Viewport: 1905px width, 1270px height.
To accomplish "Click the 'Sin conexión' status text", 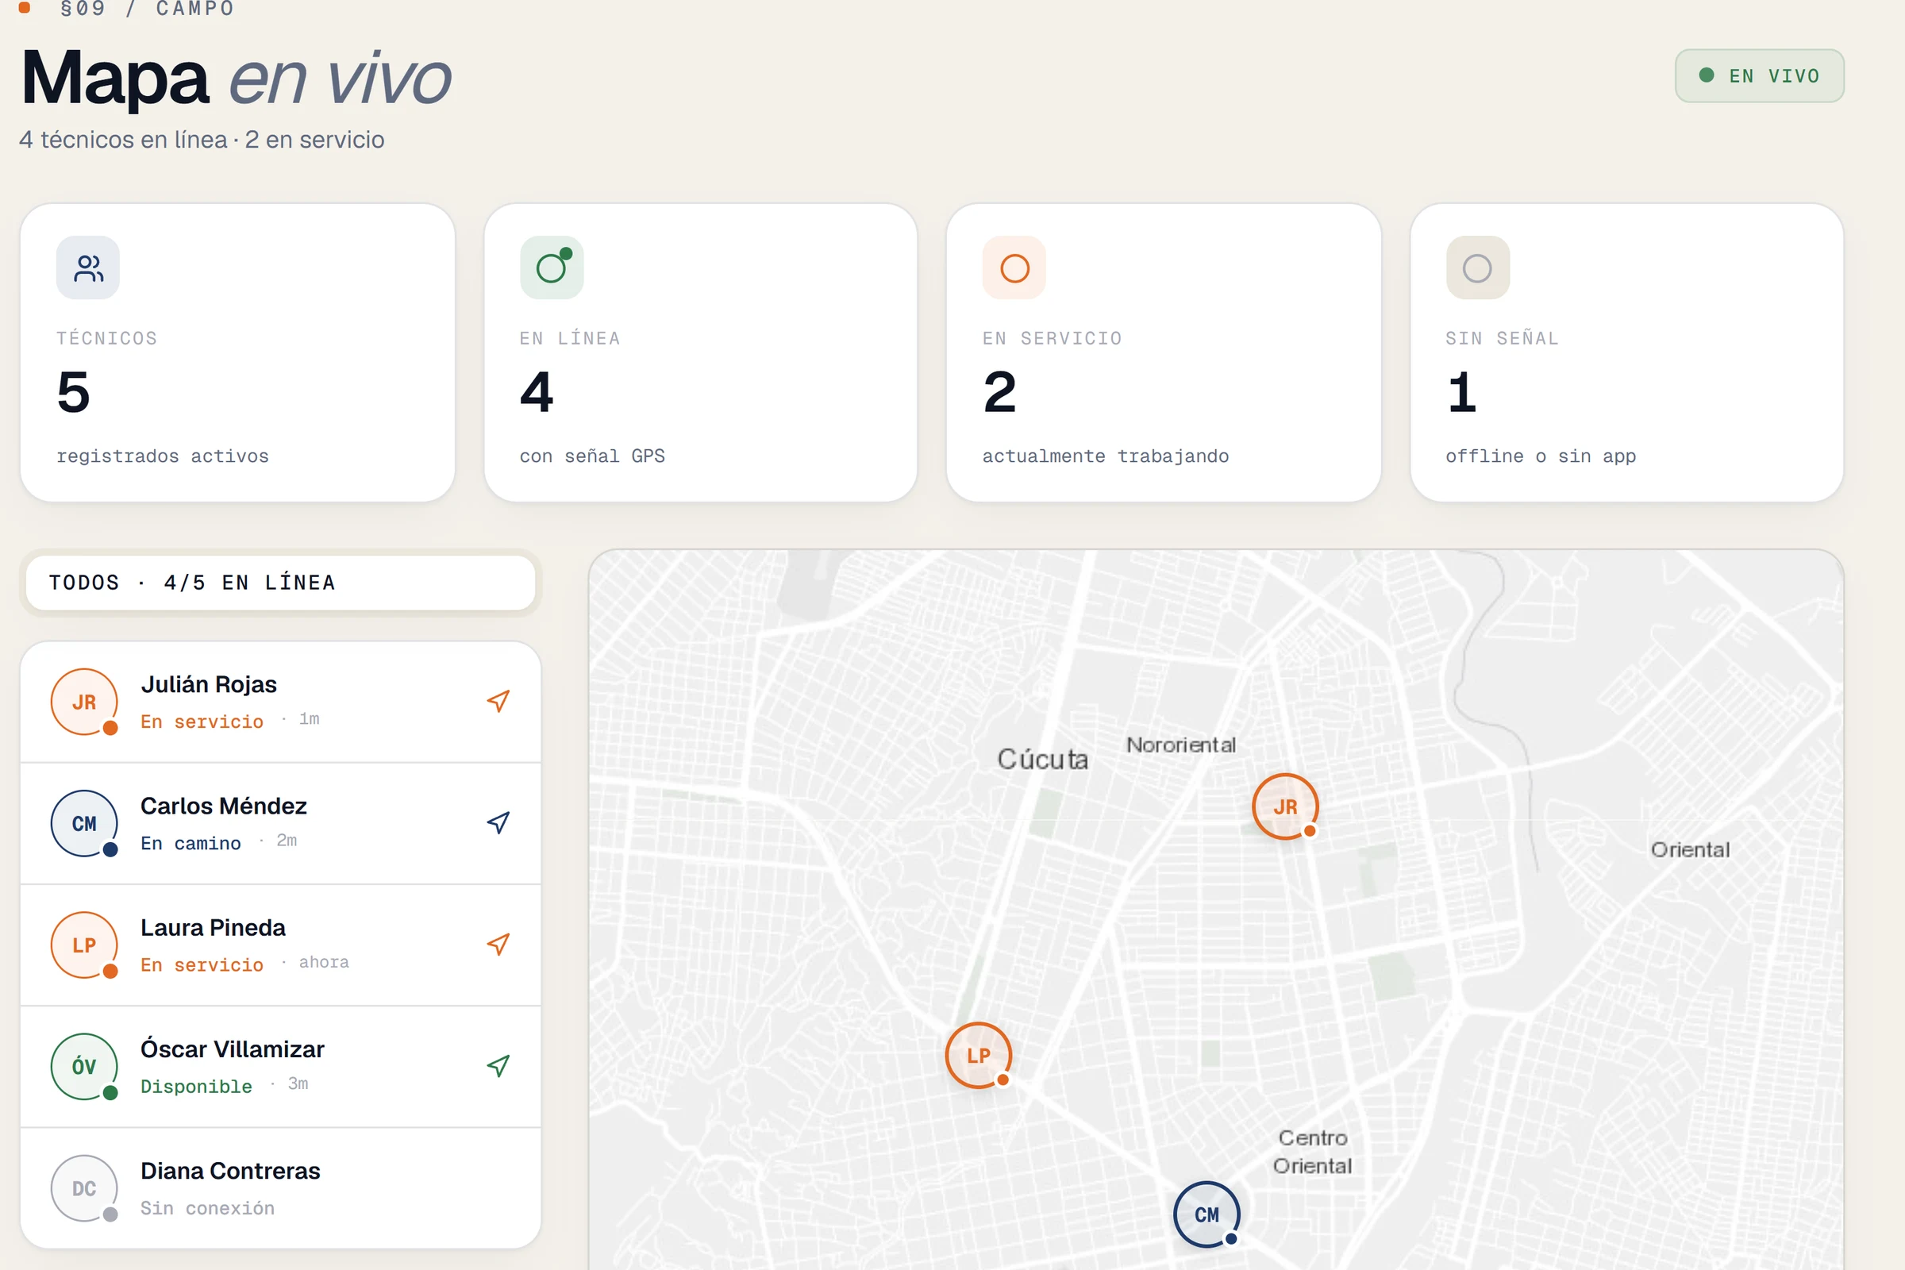I will (207, 1207).
